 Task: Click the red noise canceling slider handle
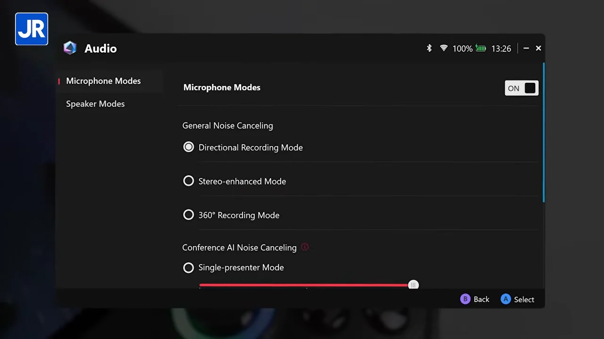(x=413, y=285)
